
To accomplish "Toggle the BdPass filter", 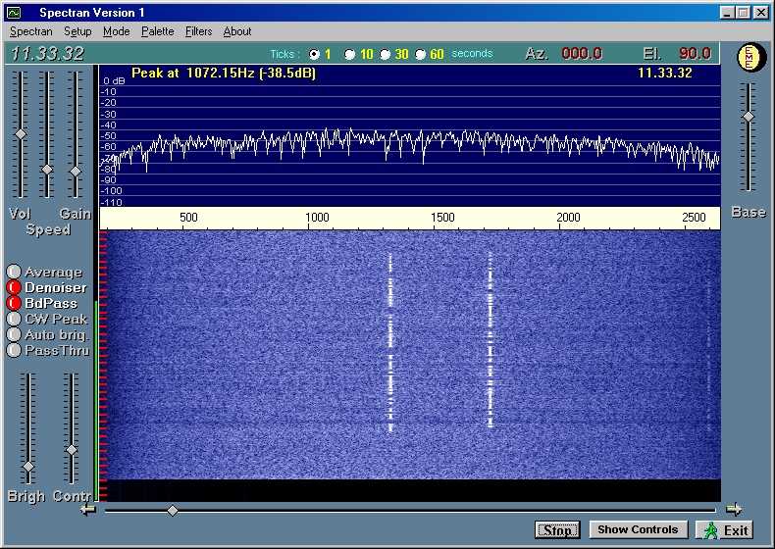I will pyautogui.click(x=14, y=303).
